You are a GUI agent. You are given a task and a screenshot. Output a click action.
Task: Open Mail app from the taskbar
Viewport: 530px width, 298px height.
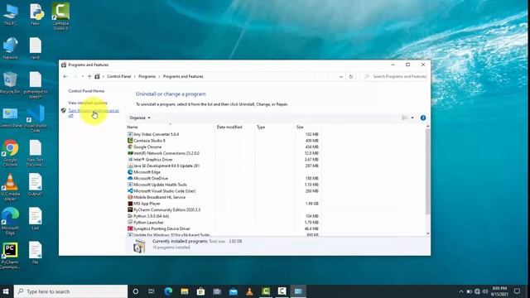tap(234, 291)
